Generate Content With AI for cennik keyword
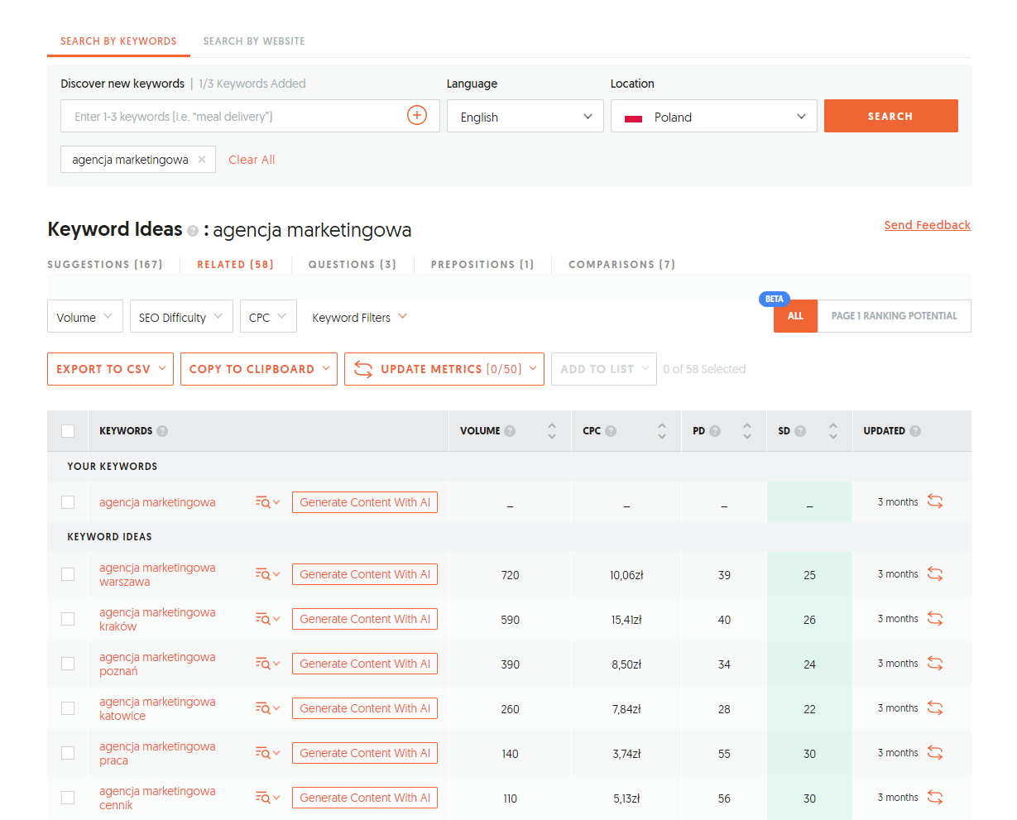Viewport: 1017px width, 820px height. click(365, 798)
